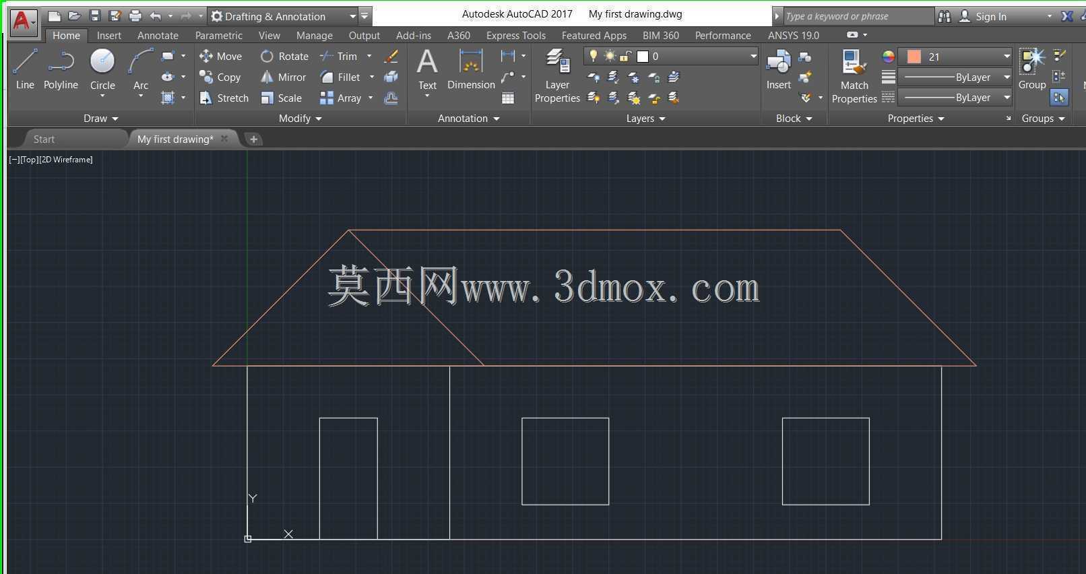Screen dimensions: 1086x574
Task: Click the Explode tool icon
Action: click(x=391, y=77)
